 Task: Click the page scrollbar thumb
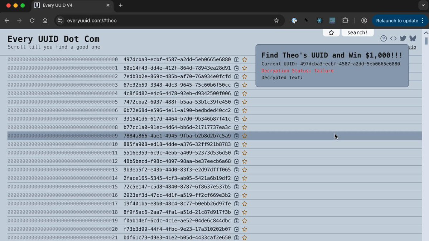tap(426, 41)
